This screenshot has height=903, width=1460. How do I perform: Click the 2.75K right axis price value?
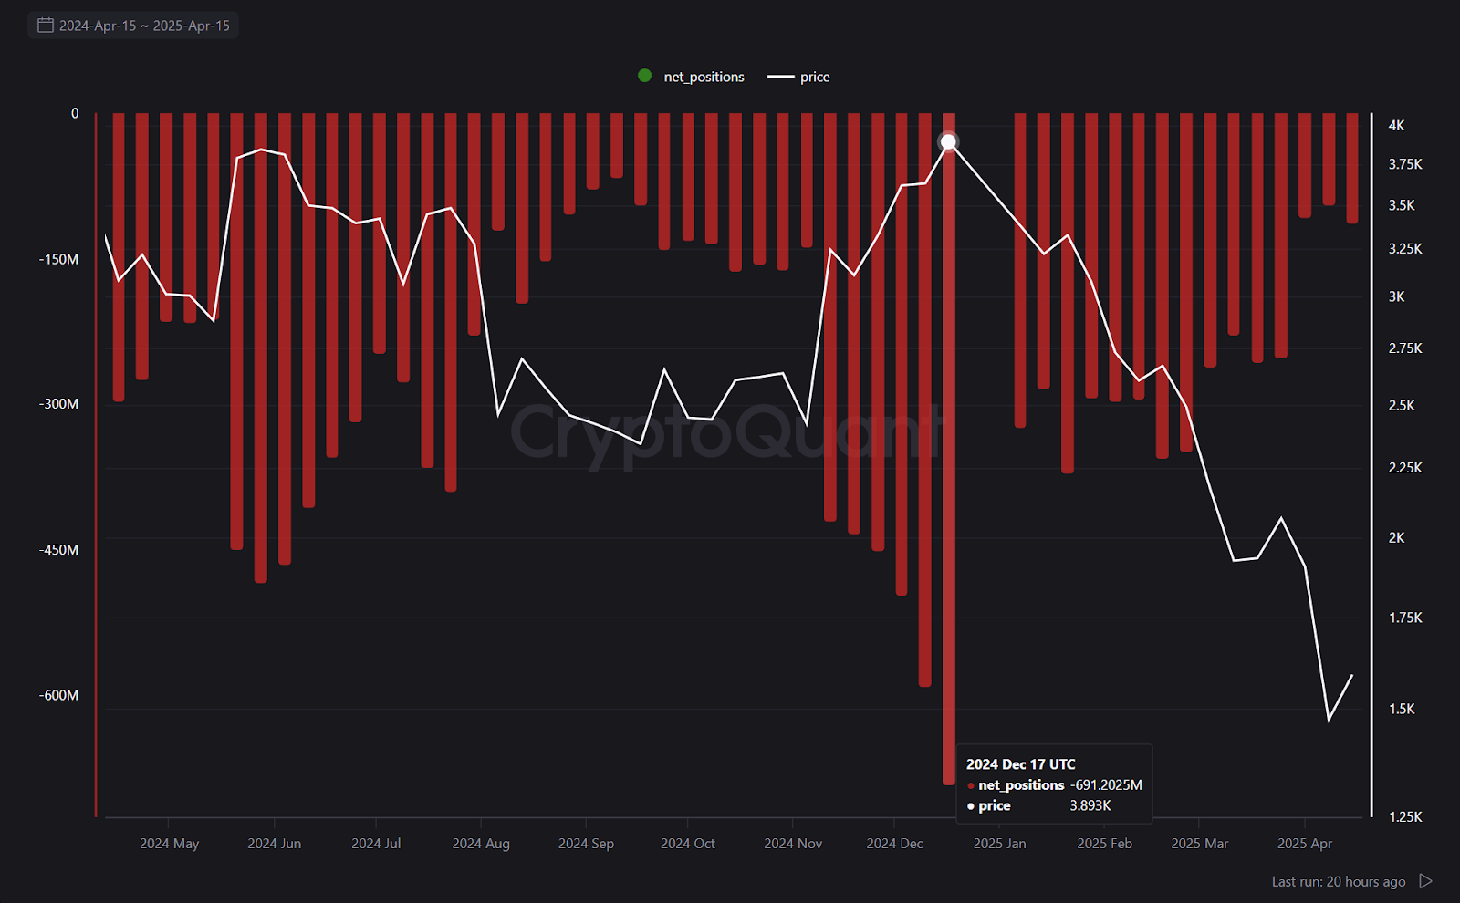point(1405,348)
